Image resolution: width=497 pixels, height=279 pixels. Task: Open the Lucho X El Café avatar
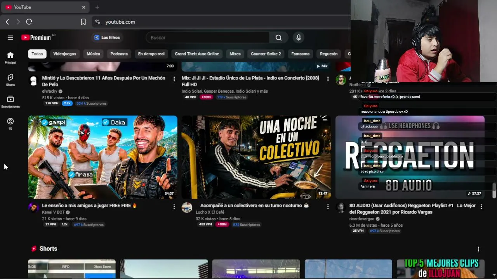click(187, 207)
